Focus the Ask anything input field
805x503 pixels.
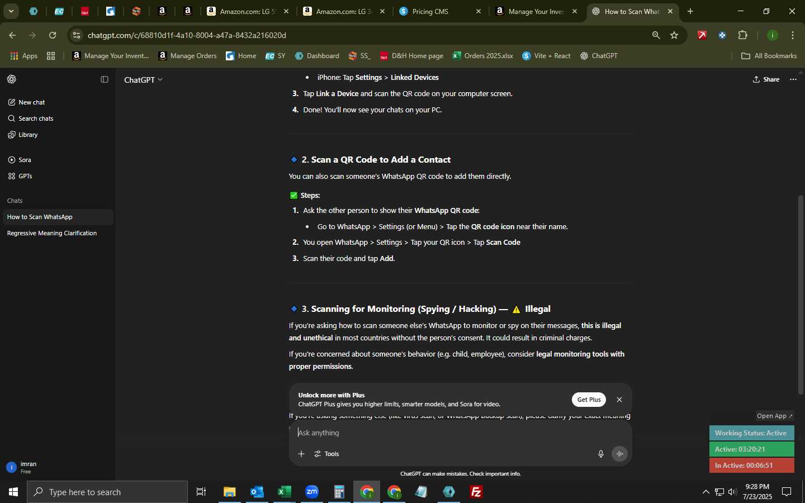coord(461,433)
